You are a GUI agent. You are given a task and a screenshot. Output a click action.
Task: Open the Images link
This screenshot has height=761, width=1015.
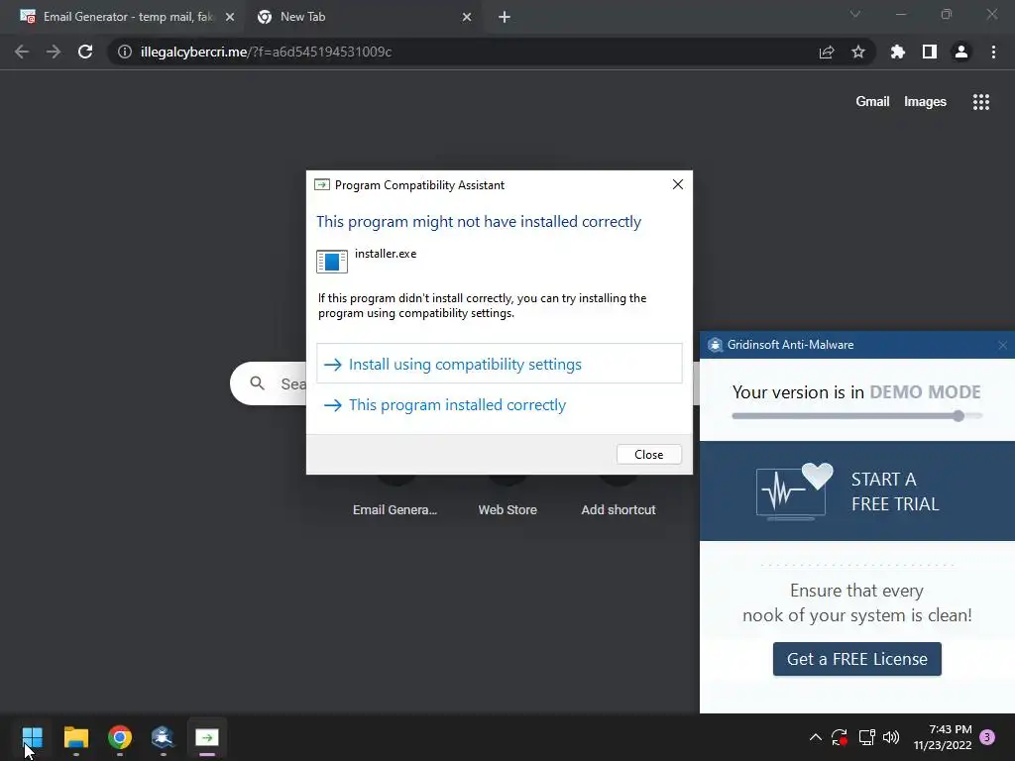[925, 102]
